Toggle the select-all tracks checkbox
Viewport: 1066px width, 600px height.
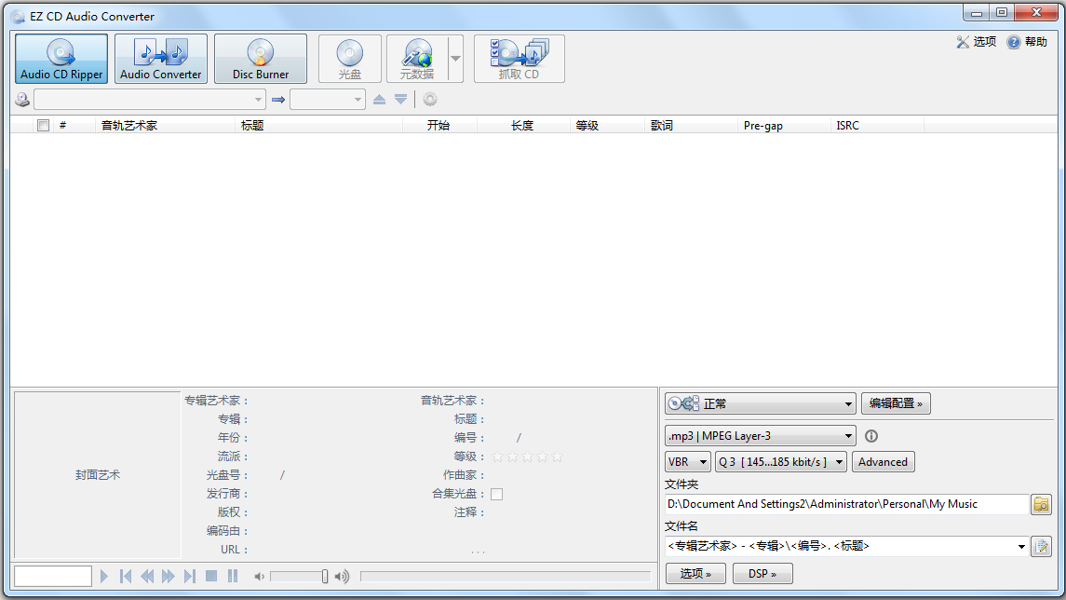coord(43,126)
